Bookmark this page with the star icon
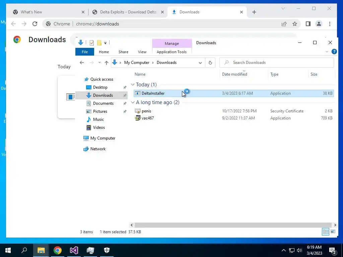 (295, 24)
